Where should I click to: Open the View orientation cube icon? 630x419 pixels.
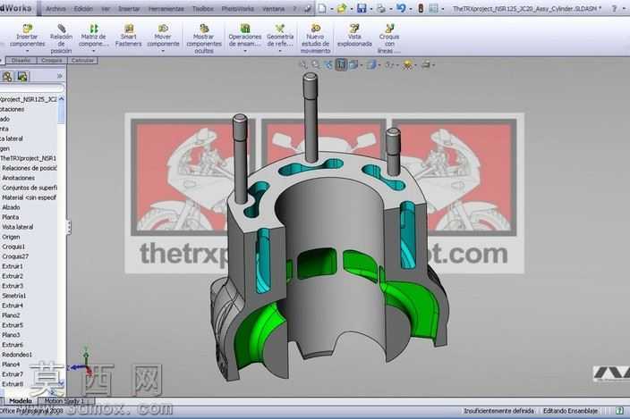pyautogui.click(x=353, y=64)
